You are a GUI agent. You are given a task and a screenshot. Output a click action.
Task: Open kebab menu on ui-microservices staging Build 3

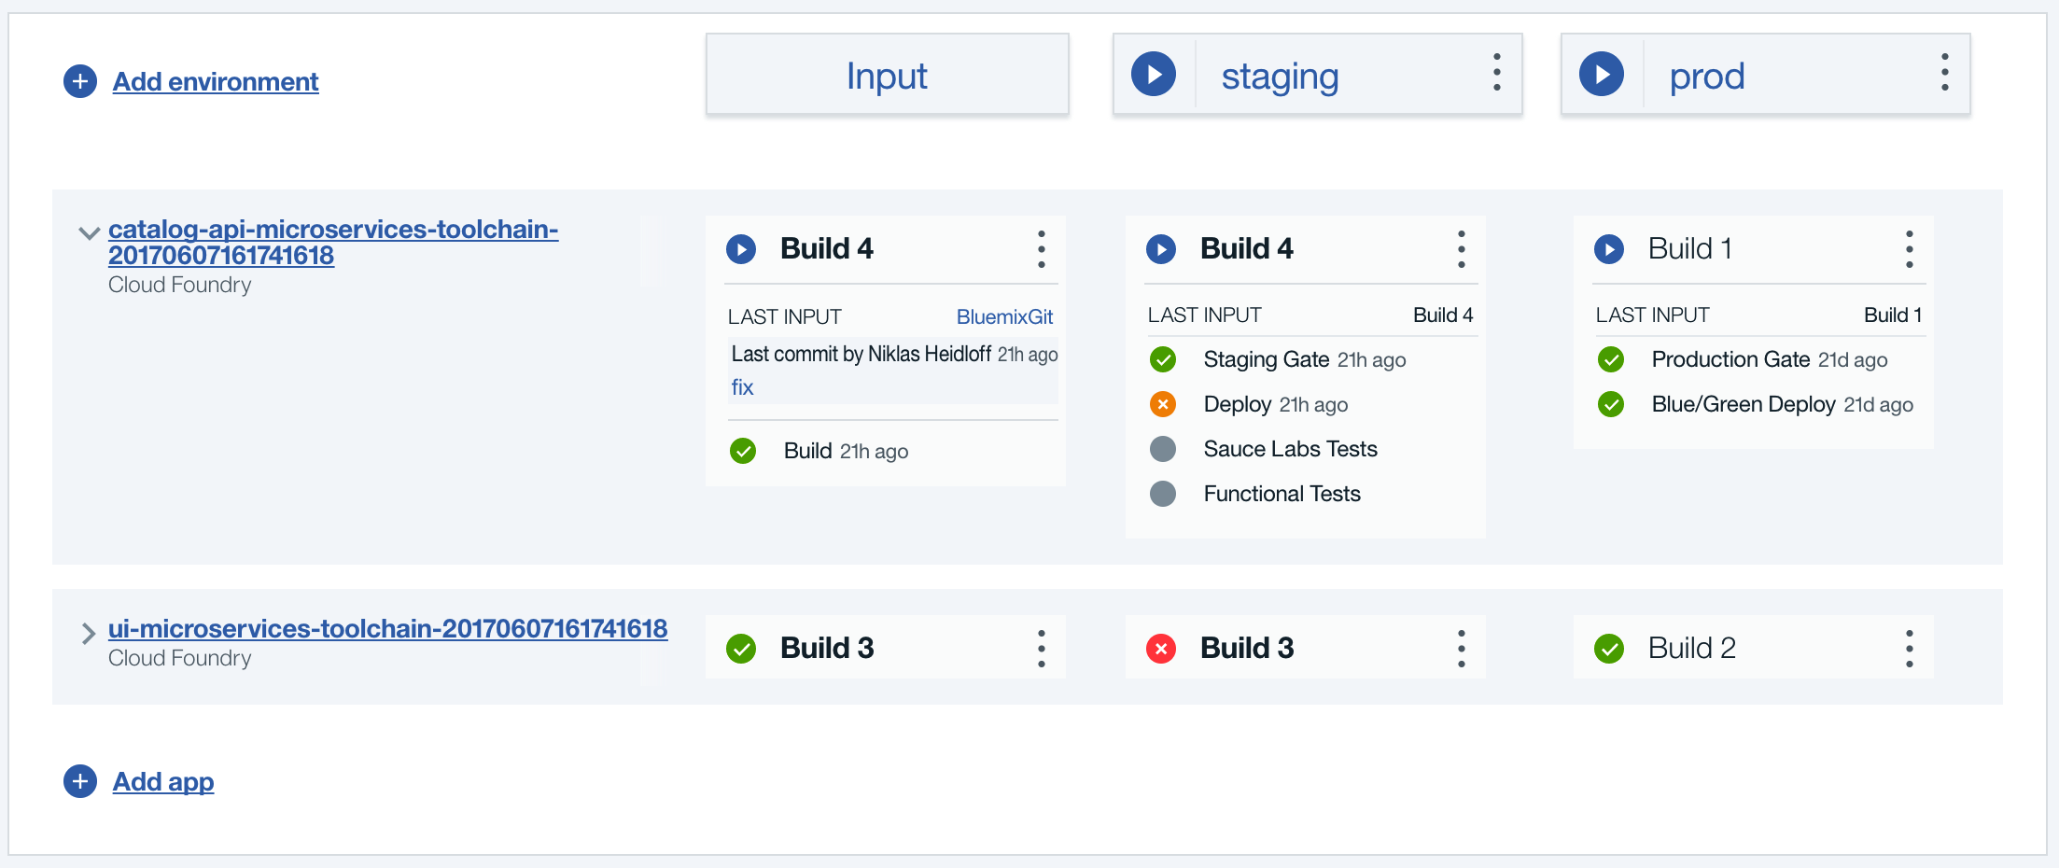click(x=1462, y=648)
